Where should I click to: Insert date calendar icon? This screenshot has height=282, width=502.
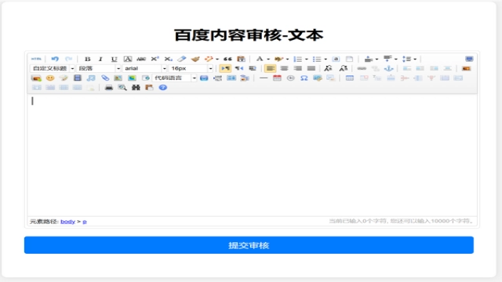277,78
